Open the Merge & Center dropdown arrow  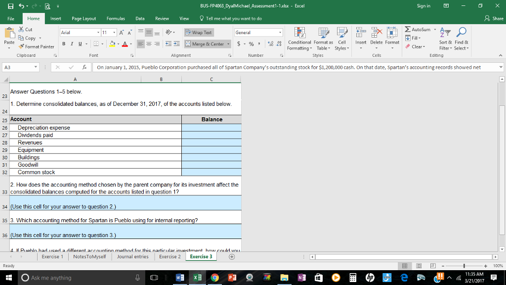pos(228,43)
